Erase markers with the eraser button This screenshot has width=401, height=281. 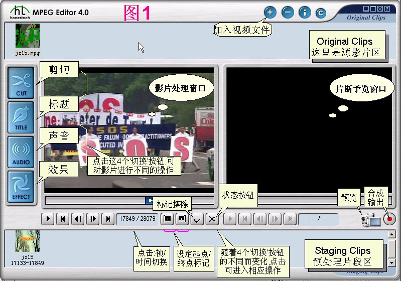pyautogui.click(x=197, y=219)
